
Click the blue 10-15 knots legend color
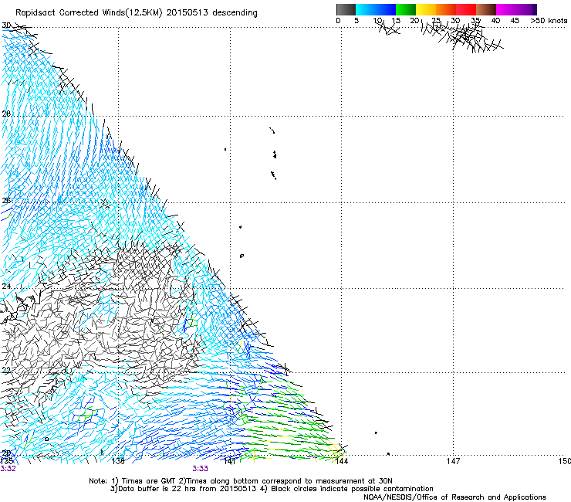pos(386,9)
